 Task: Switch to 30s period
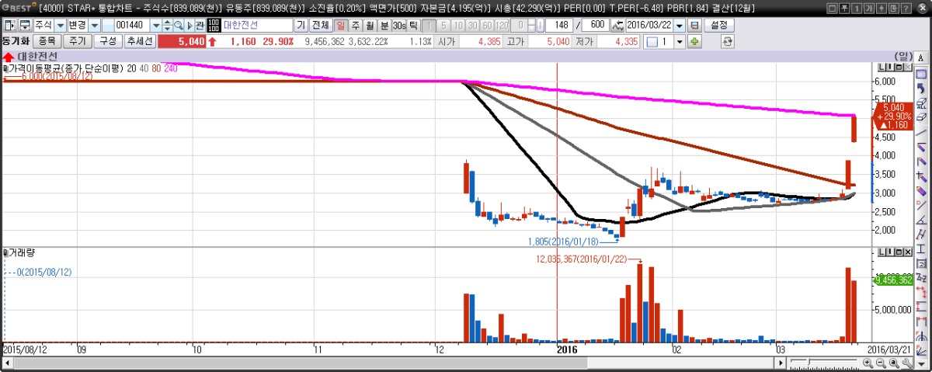tap(398, 25)
